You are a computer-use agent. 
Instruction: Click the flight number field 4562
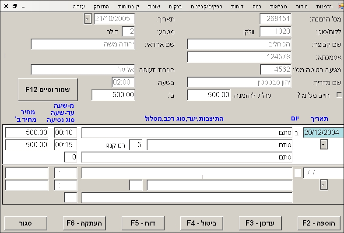276,70
